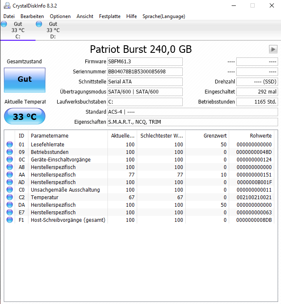Image resolution: width=281 pixels, height=304 pixels.
Task: Click the ID column header
Action: pyautogui.click(x=21, y=136)
